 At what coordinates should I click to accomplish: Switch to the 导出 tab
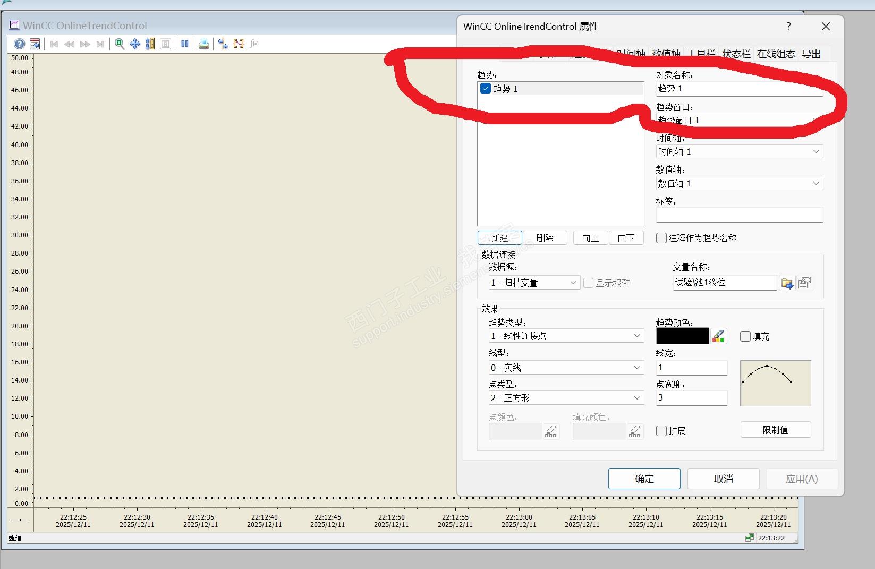pos(811,54)
